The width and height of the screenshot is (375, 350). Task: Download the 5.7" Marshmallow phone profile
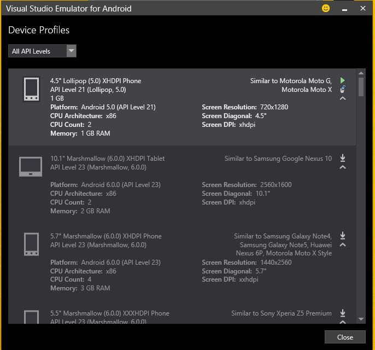point(343,236)
